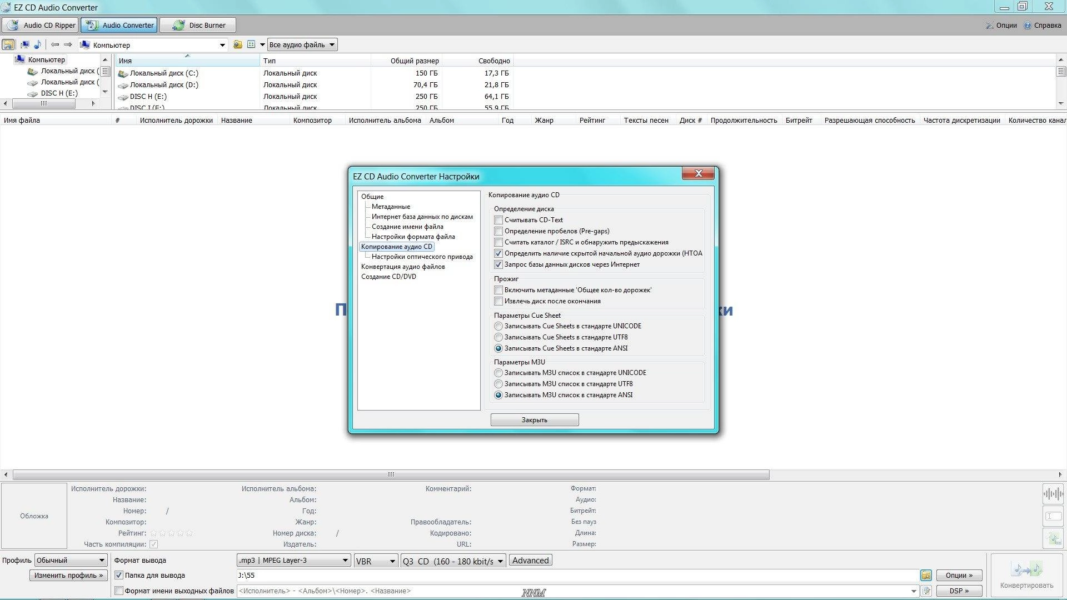Screen dimensions: 1067x600
Task: Click the Options wrench icon at top right
Action: (x=990, y=25)
